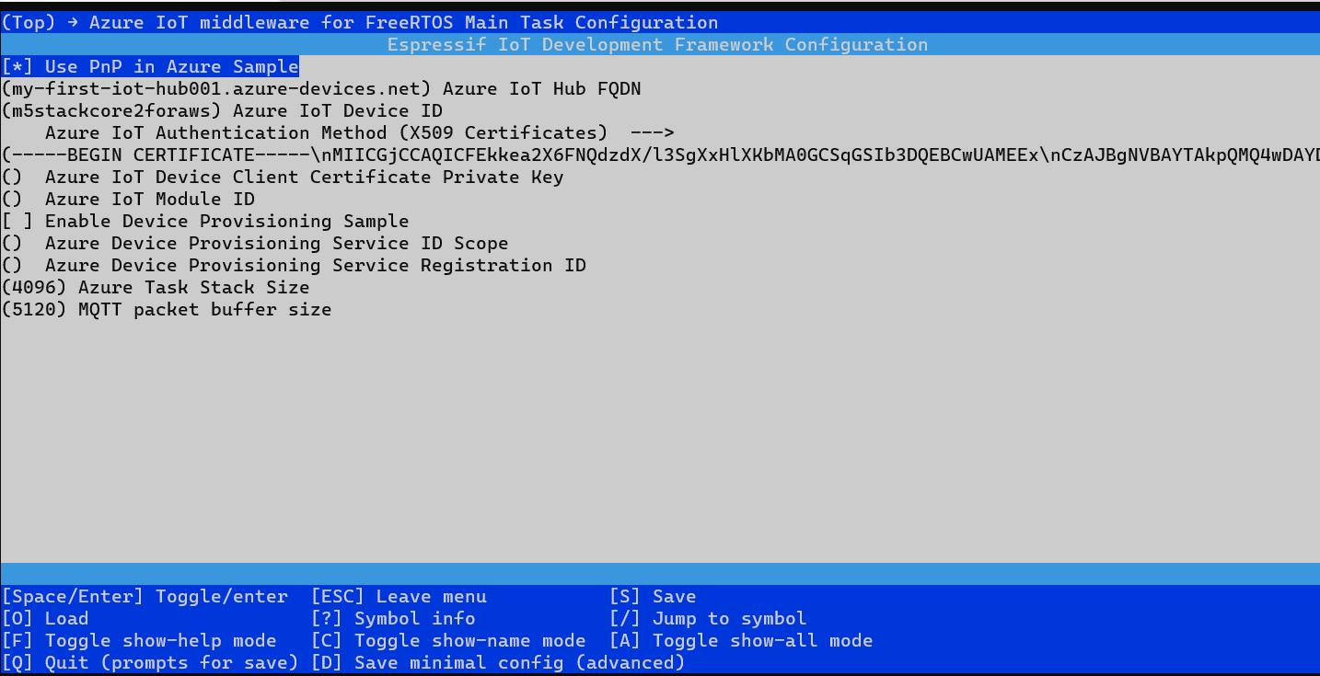Click the [F] Toggle show-help mode hint
The height and width of the screenshot is (676, 1320).
tap(139, 640)
